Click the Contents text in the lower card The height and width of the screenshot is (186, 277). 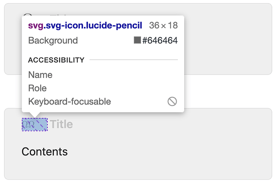point(45,152)
